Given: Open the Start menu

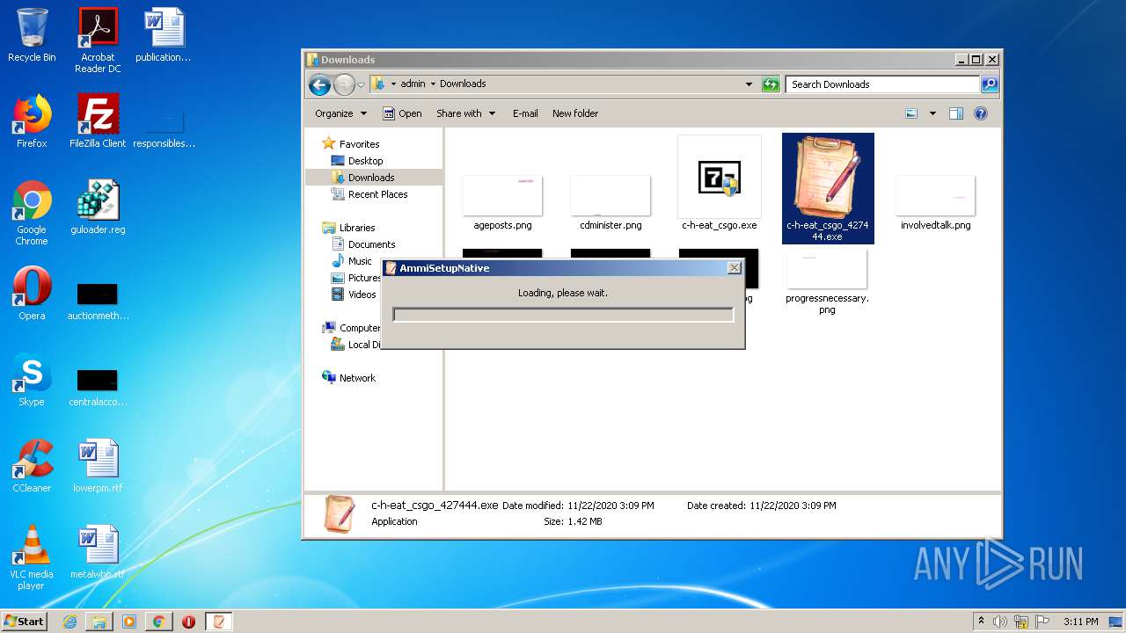Looking at the screenshot, I should (24, 621).
